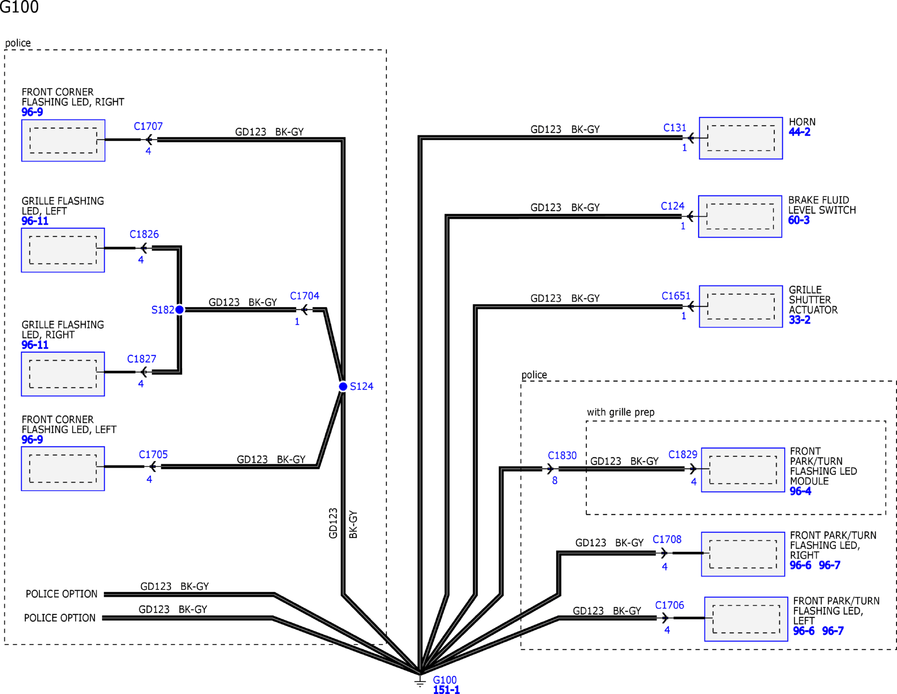The width and height of the screenshot is (897, 694).
Task: Select the S124 splice dot
Action: point(343,386)
